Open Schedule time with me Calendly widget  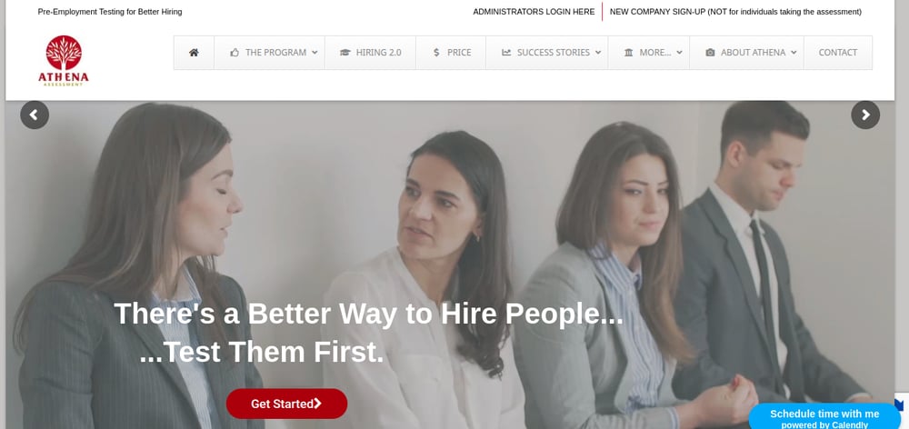[824, 417]
